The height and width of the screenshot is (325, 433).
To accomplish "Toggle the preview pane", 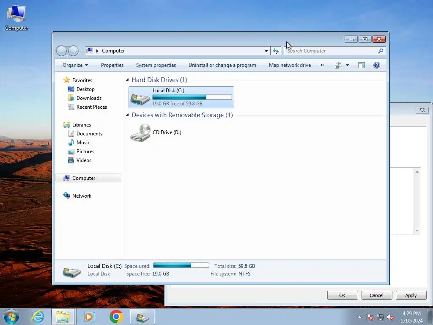I will coord(362,65).
